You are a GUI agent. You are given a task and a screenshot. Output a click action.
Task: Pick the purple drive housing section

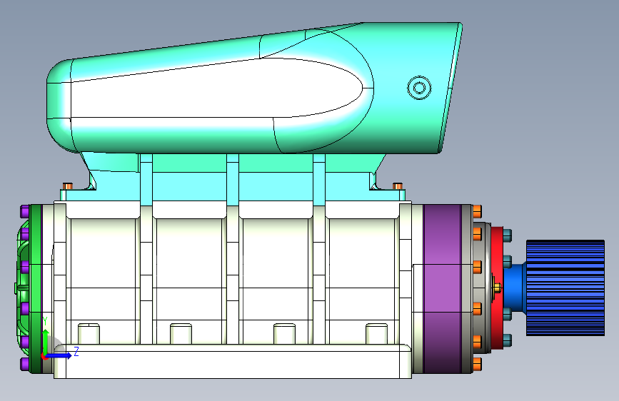442,289
